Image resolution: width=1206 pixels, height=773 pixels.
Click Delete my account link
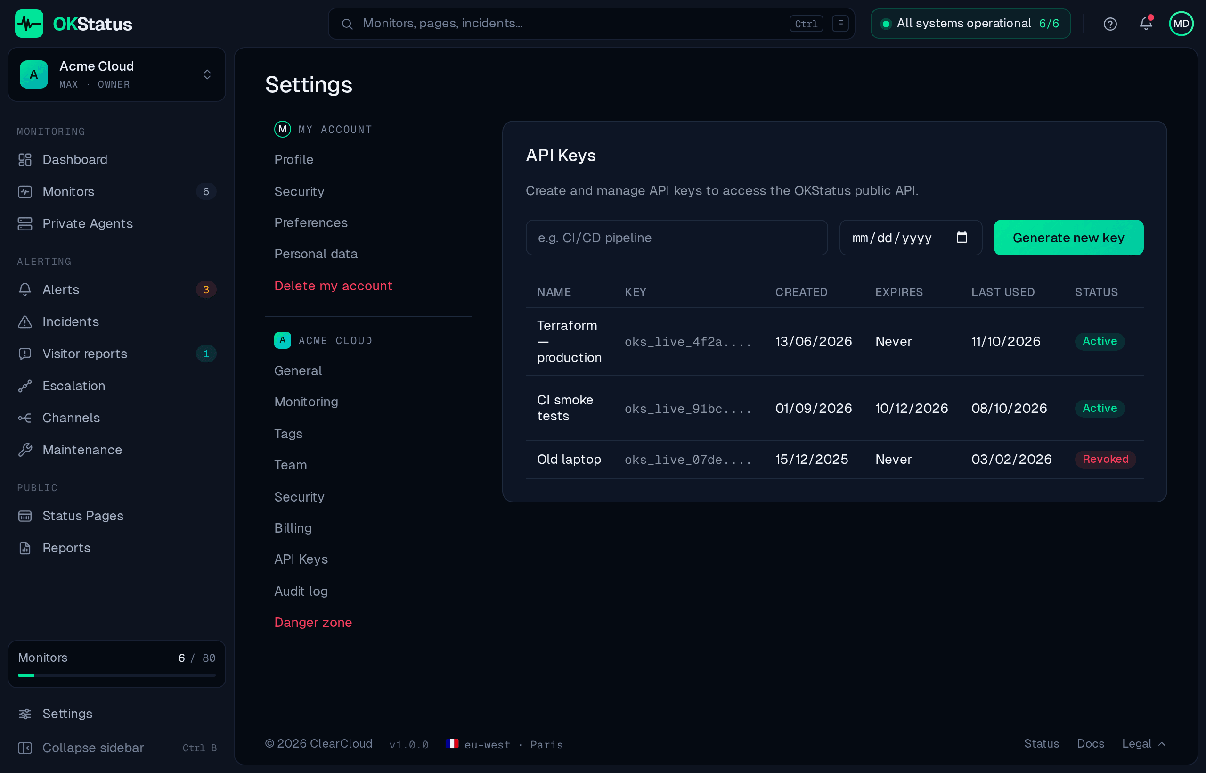click(x=333, y=286)
